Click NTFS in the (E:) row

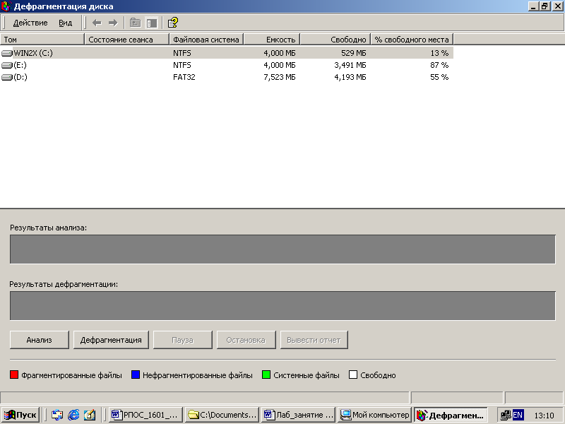point(182,65)
